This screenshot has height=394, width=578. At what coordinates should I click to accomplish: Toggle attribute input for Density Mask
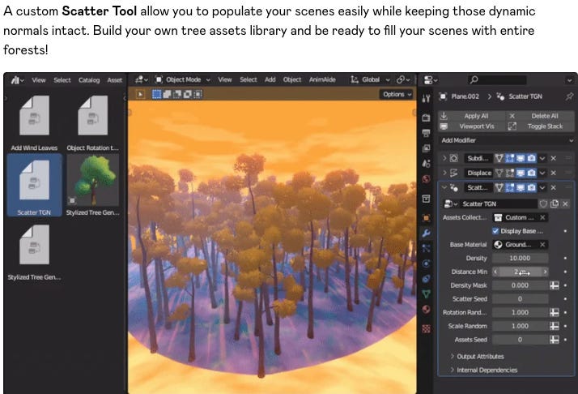[555, 285]
